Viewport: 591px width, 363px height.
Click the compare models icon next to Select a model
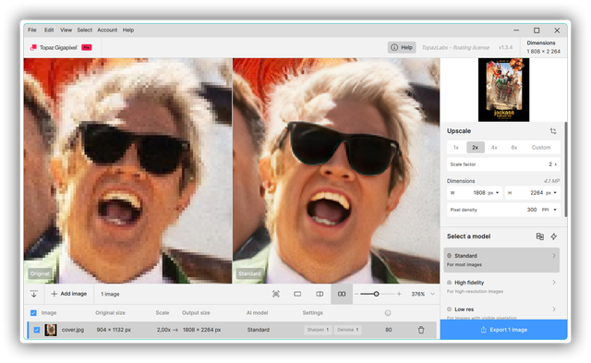(x=539, y=236)
